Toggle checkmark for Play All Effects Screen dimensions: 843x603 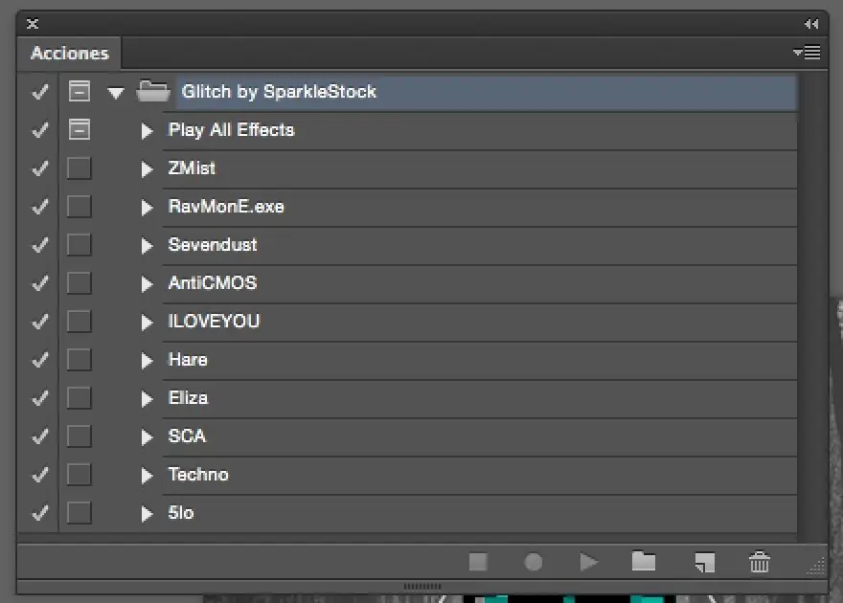pyautogui.click(x=40, y=130)
